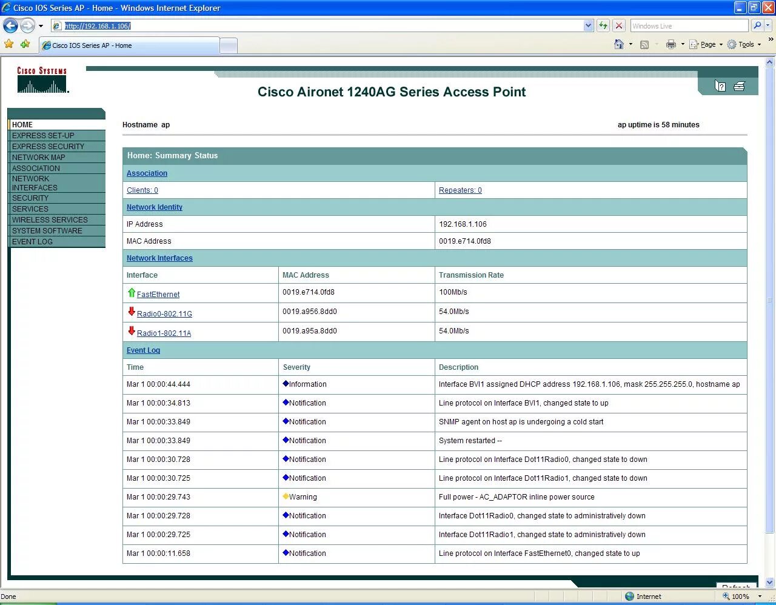Image resolution: width=776 pixels, height=605 pixels.
Task: Click the browser Forward arrow button
Action: click(27, 25)
